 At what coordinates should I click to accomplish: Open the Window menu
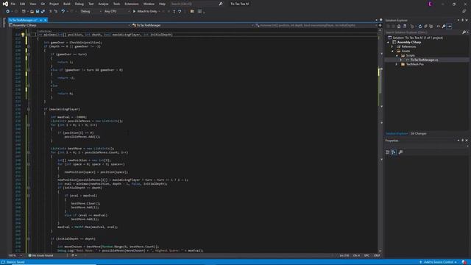click(x=149, y=4)
